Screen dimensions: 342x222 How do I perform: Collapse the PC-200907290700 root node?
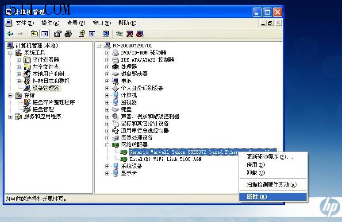point(99,46)
